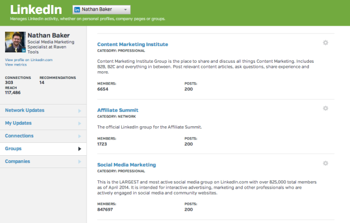350x223 pixels.
Task: Click Affiliate Summit description text
Action: [x=149, y=127]
